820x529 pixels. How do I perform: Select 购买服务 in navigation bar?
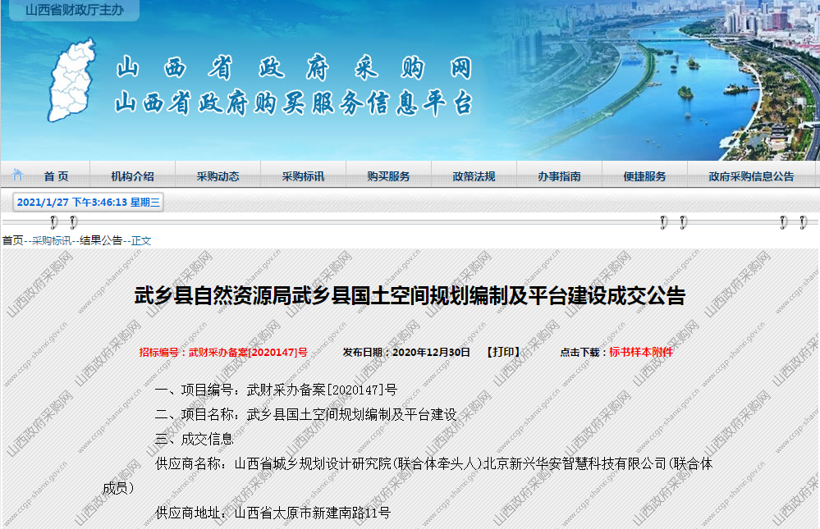388,176
